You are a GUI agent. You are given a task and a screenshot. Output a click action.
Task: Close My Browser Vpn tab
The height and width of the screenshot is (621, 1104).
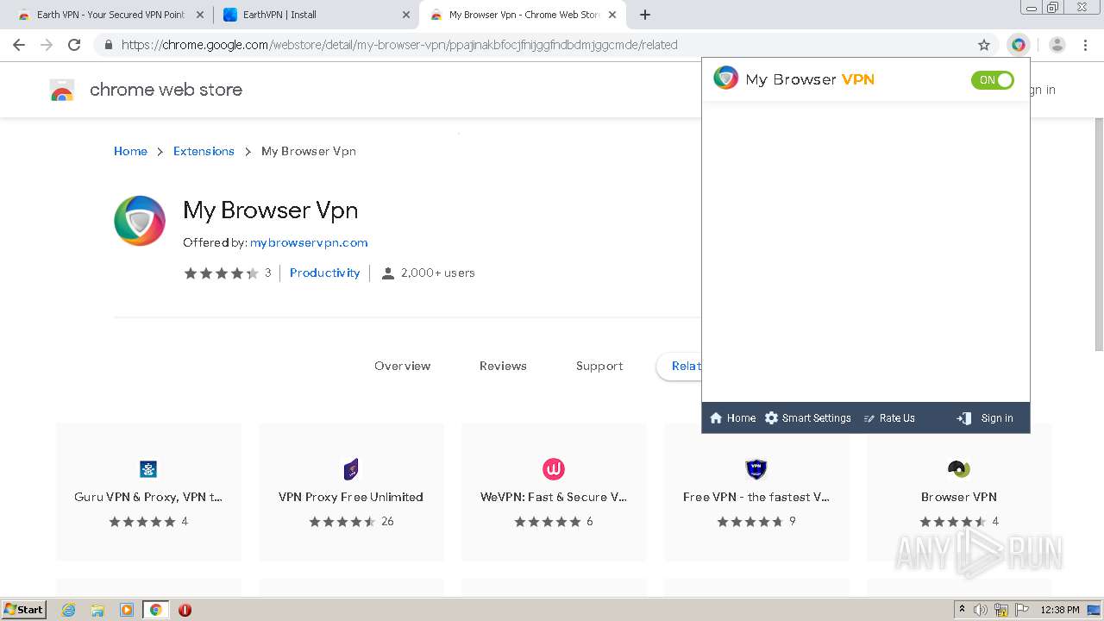612,15
